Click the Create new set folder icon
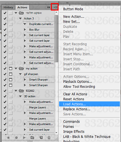This screenshot has width=121, height=142. [x=32, y=138]
